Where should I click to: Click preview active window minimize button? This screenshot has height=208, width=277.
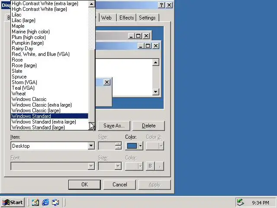[x=141, y=46]
